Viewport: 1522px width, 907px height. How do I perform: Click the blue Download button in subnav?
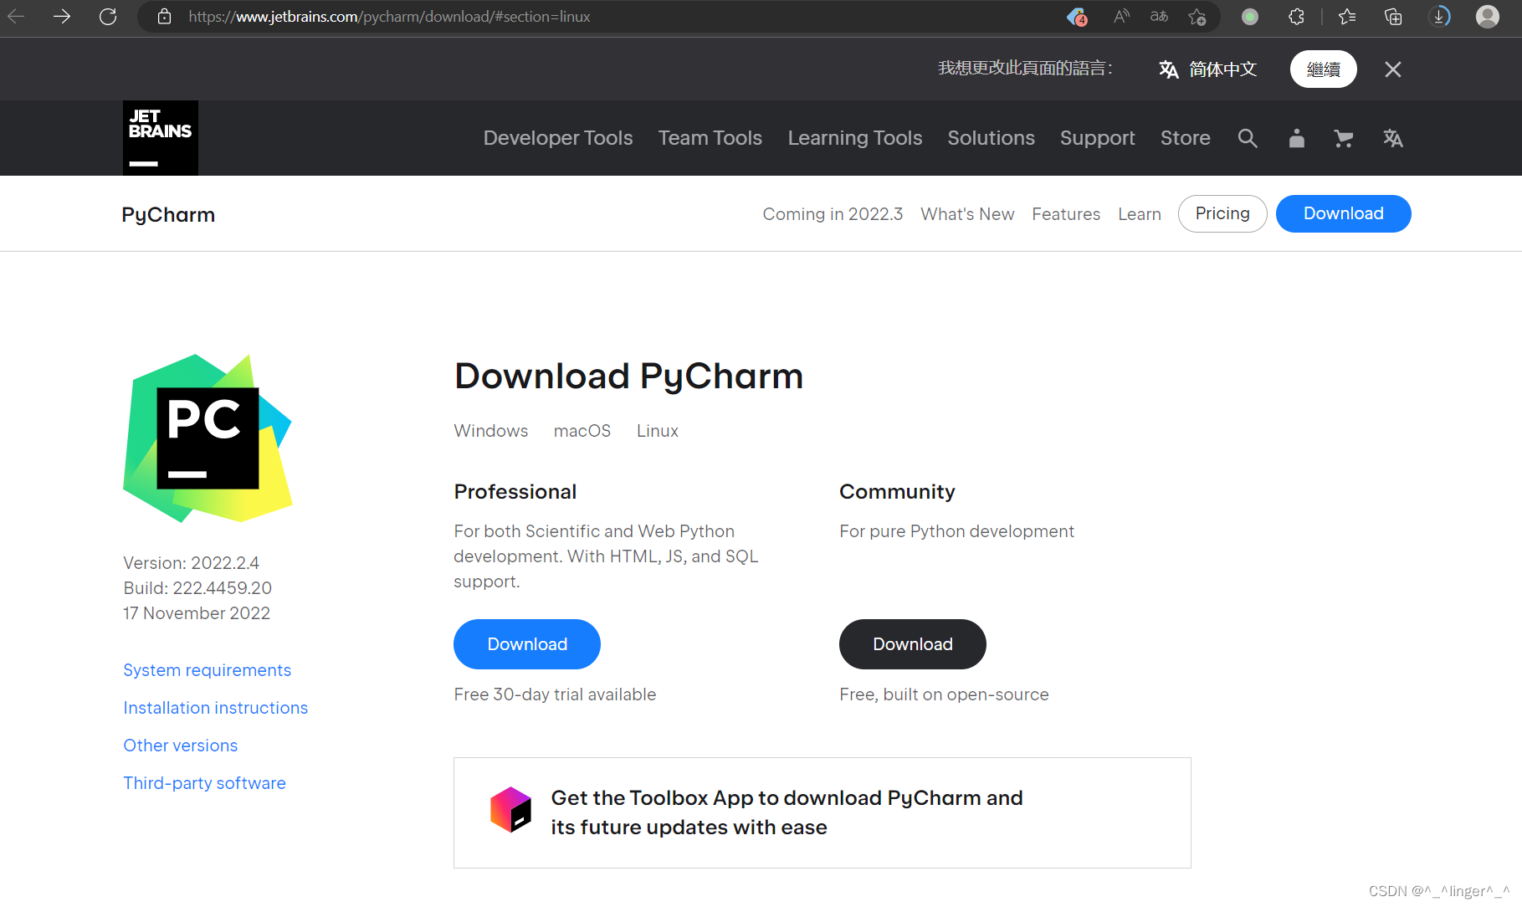pyautogui.click(x=1343, y=213)
